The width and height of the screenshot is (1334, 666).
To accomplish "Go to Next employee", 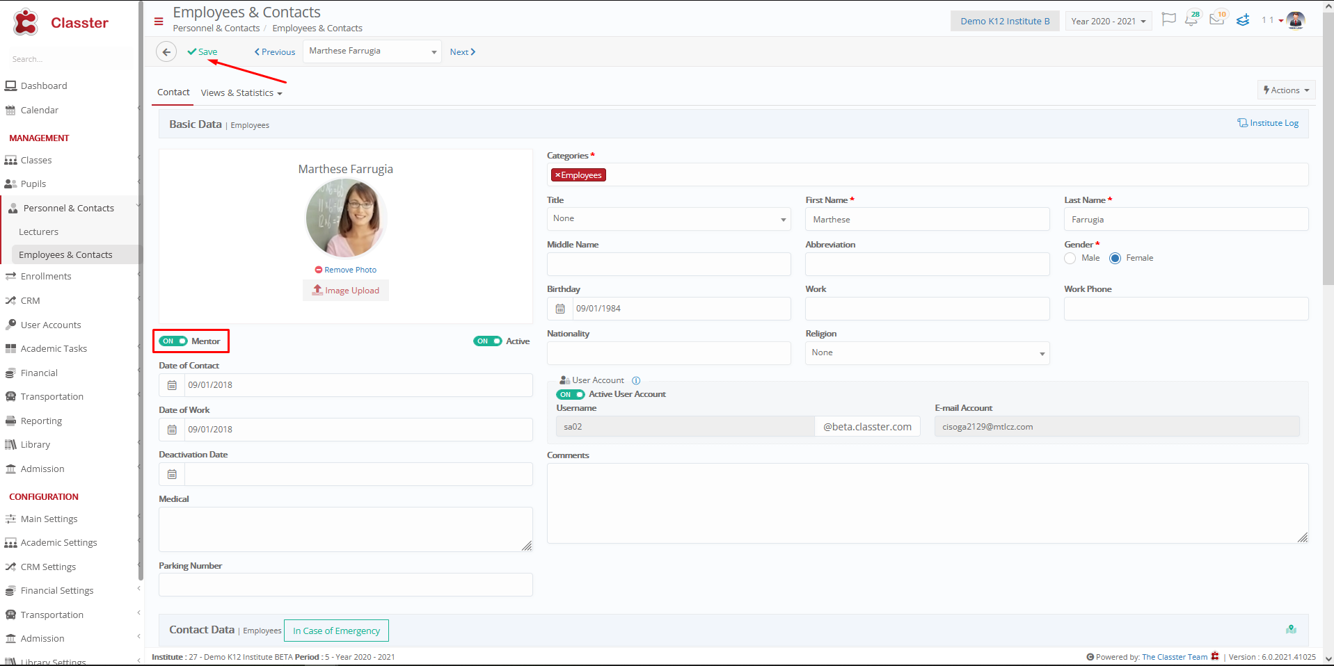I will click(463, 52).
